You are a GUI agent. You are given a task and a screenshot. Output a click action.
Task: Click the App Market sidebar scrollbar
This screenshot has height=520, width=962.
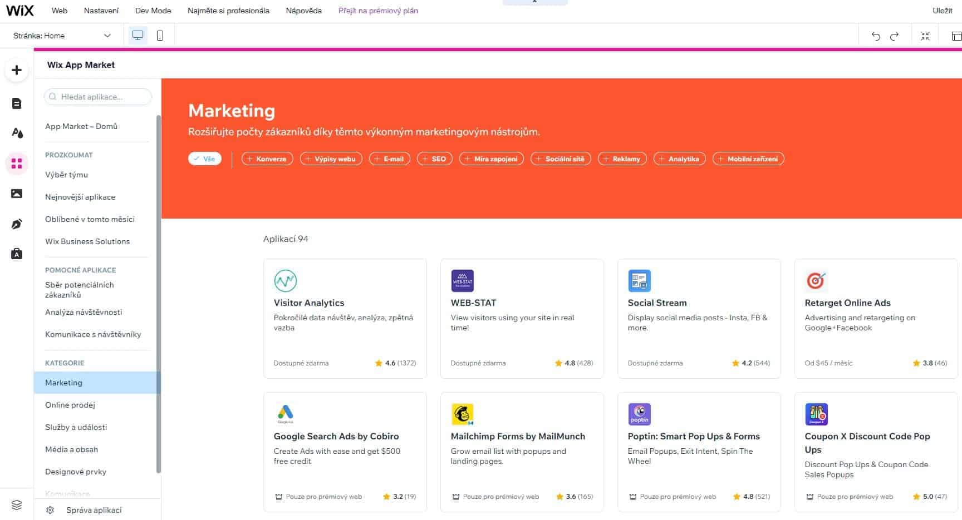coord(159,294)
